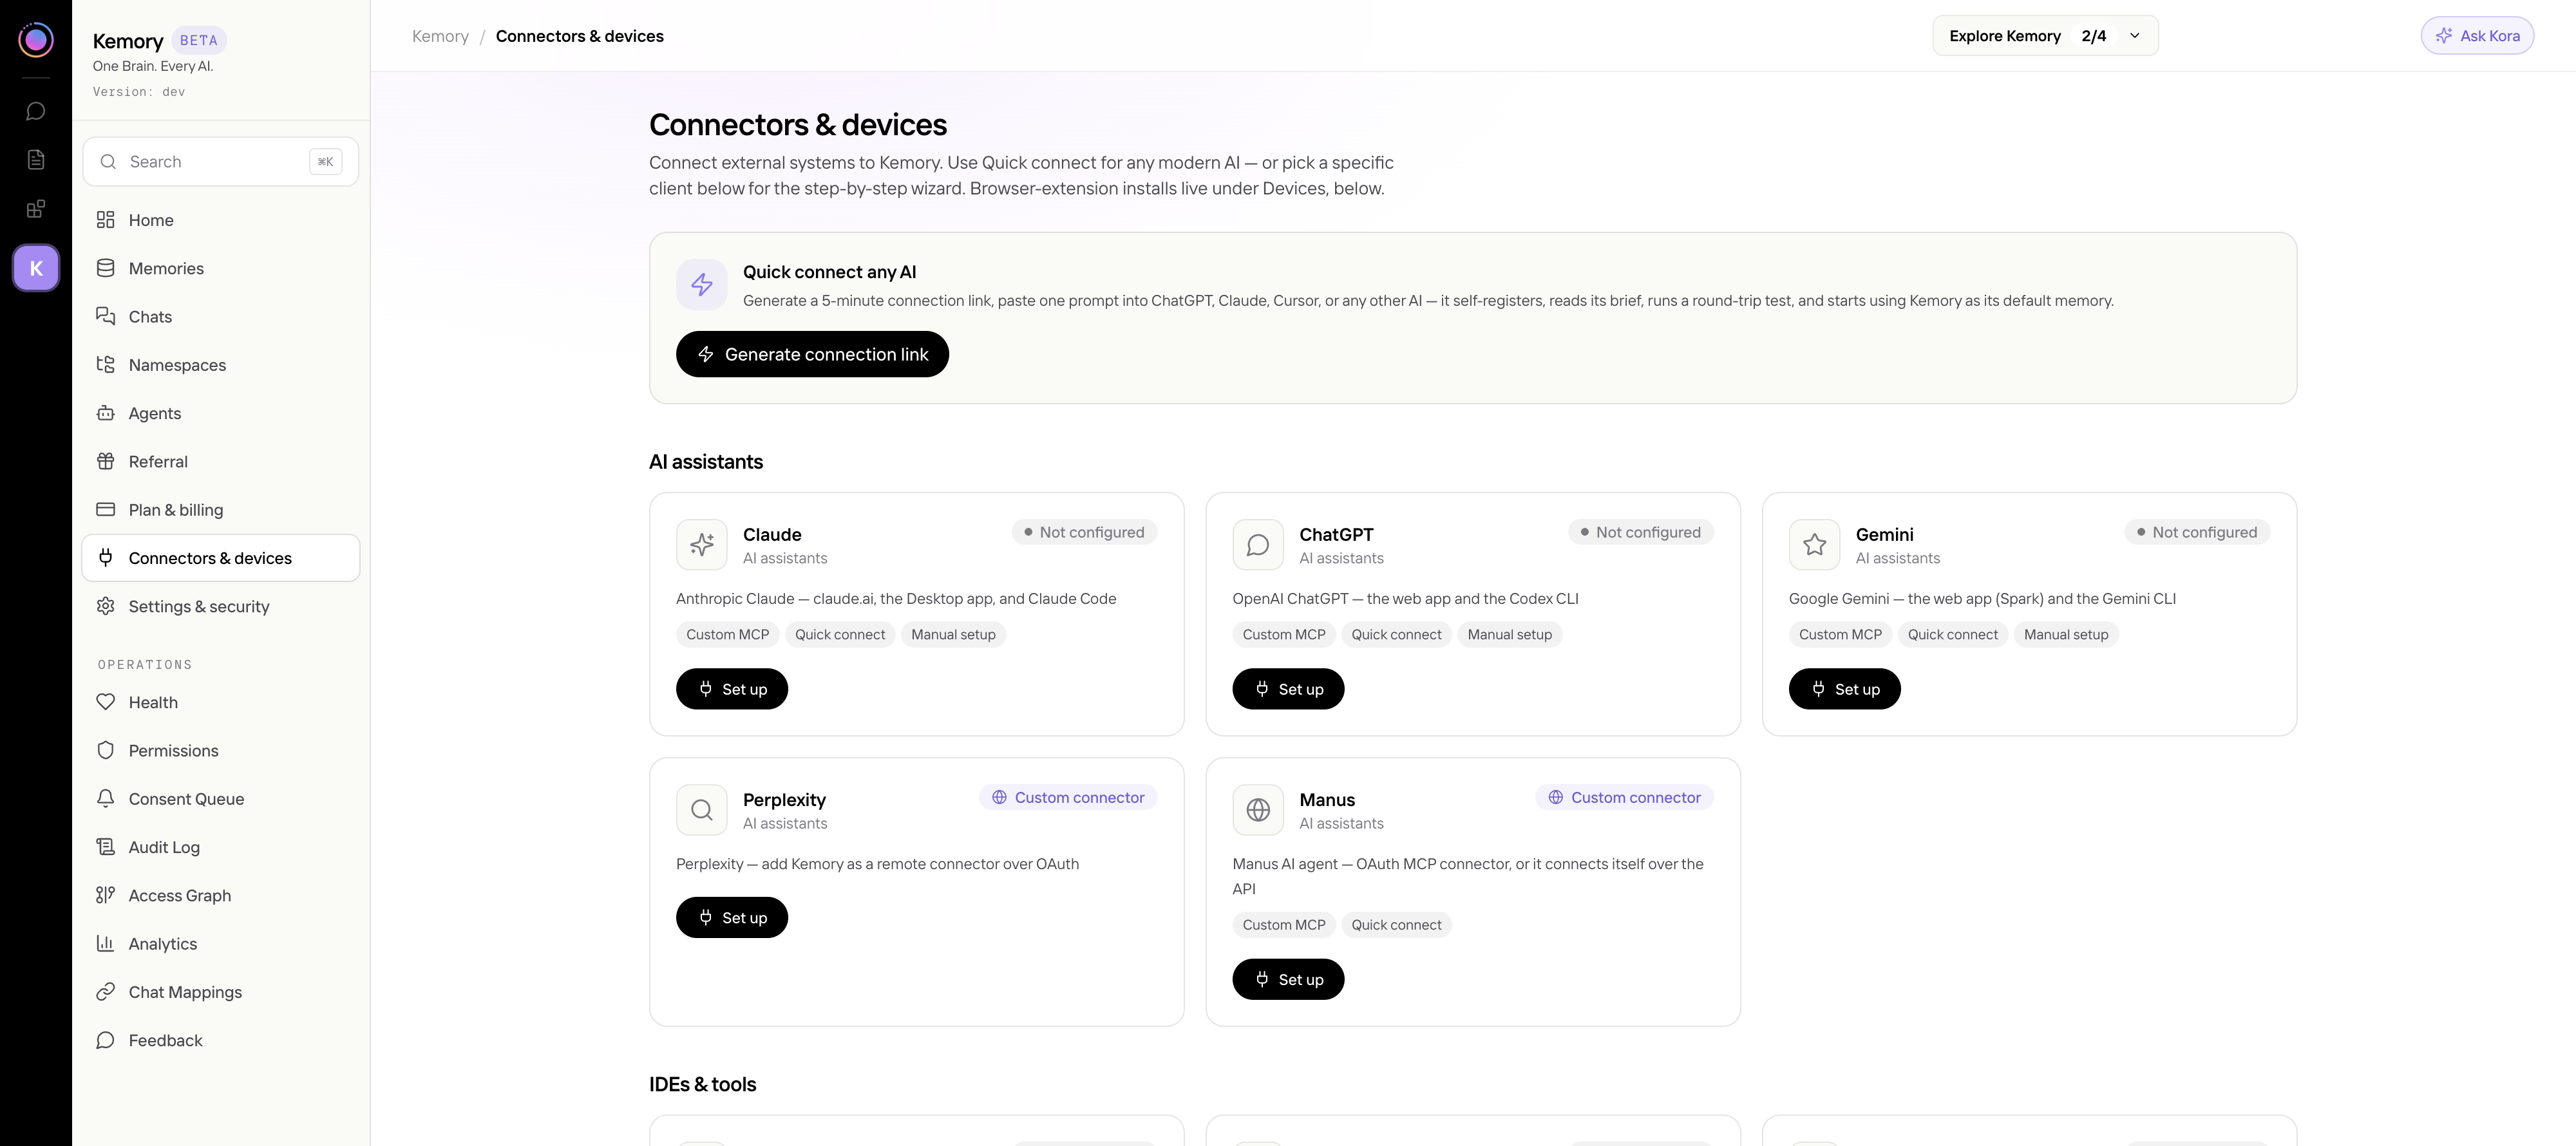Go to Plan & billing
Image resolution: width=2576 pixels, height=1146 pixels.
pyautogui.click(x=221, y=510)
